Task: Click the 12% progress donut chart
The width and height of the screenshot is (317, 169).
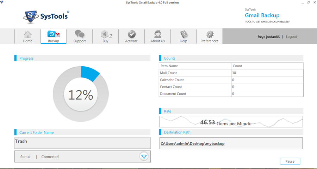Action: 81,94
